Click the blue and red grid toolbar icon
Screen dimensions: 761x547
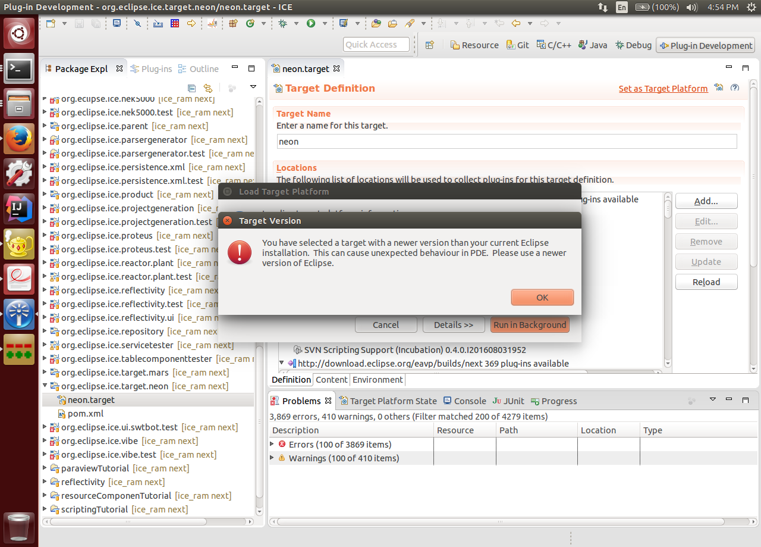point(175,23)
